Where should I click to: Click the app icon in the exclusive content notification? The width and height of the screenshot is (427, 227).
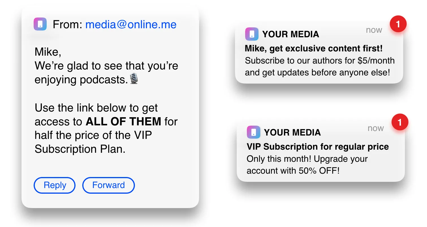coord(252,34)
